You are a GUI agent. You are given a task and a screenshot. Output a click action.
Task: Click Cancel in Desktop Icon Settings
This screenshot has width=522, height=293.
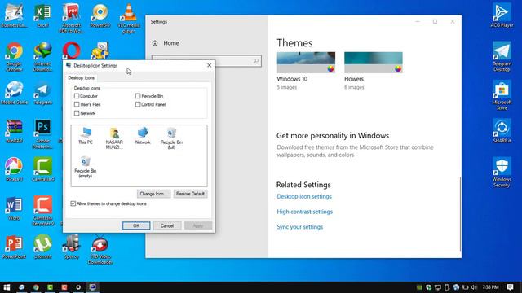point(167,225)
